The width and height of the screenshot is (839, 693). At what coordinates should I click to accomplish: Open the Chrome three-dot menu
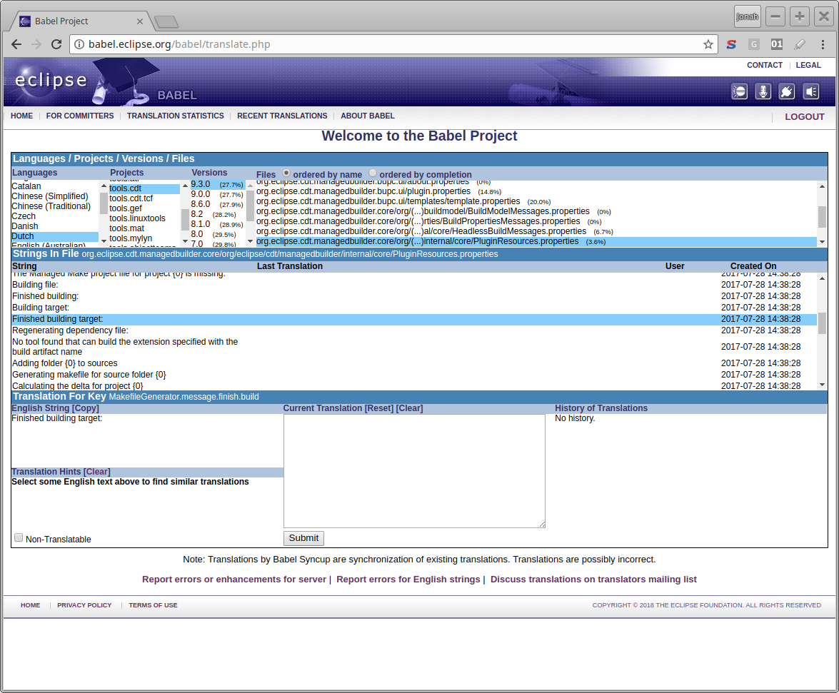(x=823, y=44)
